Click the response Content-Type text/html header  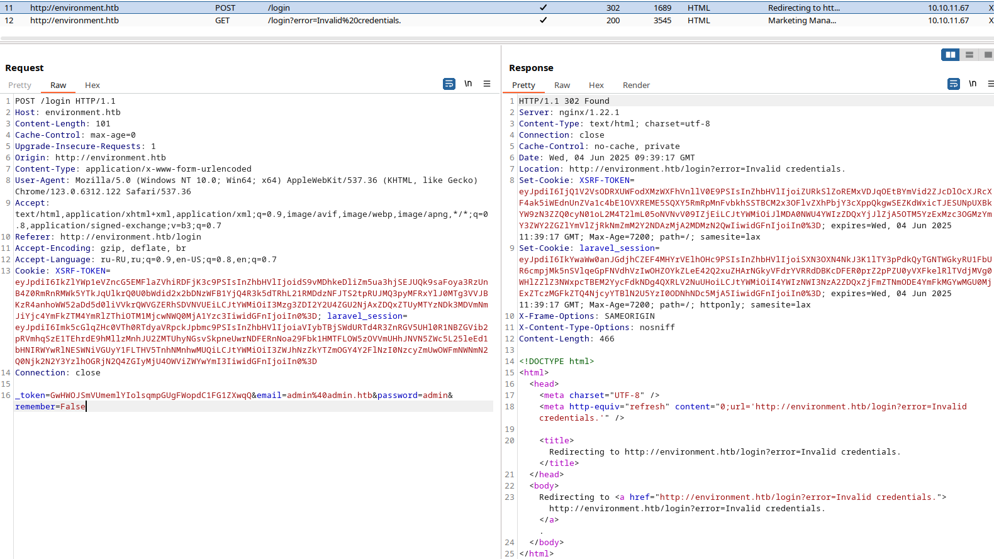pos(615,123)
